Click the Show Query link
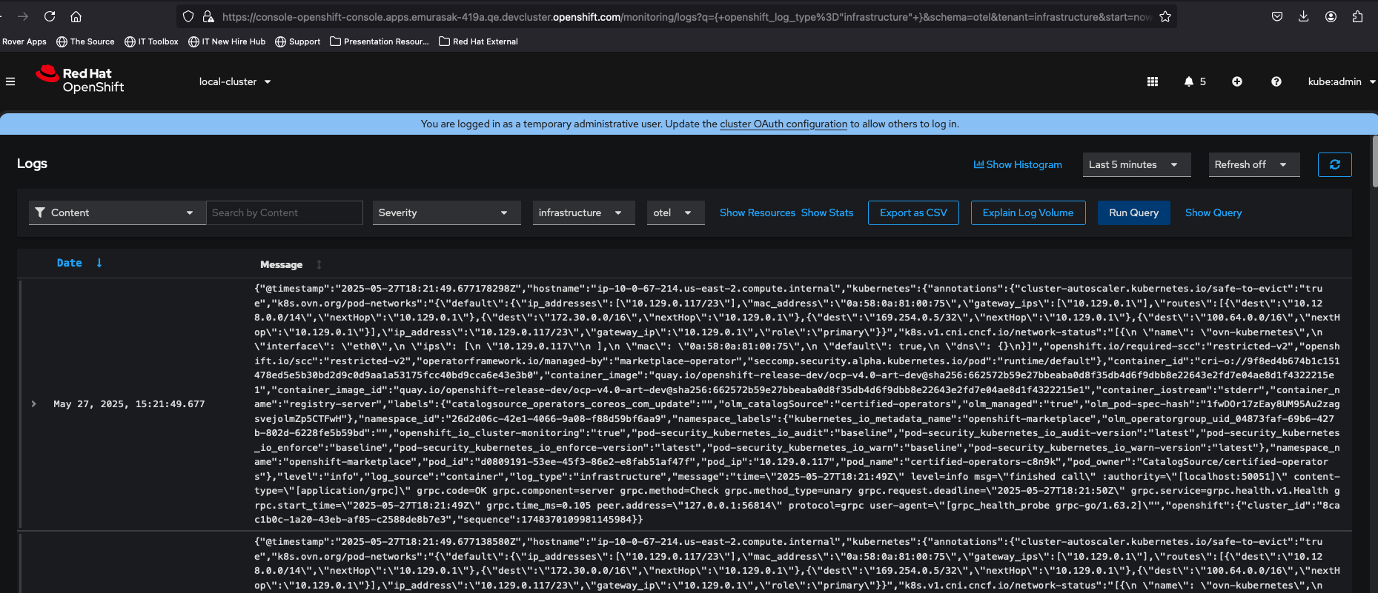 click(x=1213, y=212)
